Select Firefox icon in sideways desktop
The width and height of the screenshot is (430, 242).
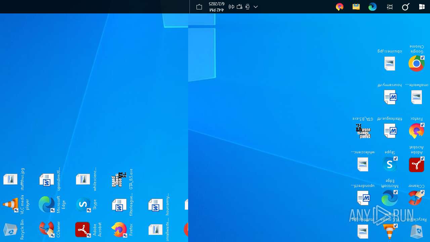(119, 230)
